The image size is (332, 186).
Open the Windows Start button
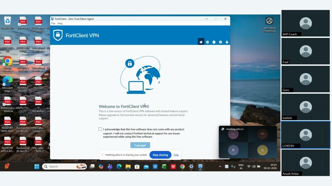tap(37, 167)
